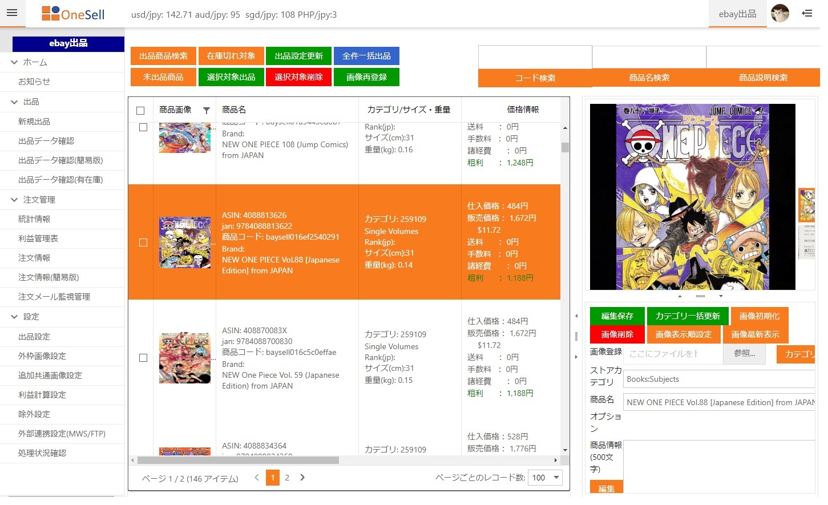This screenshot has height=505, width=828.
Task: Click the 選択対象出品 button
Action: tap(231, 77)
